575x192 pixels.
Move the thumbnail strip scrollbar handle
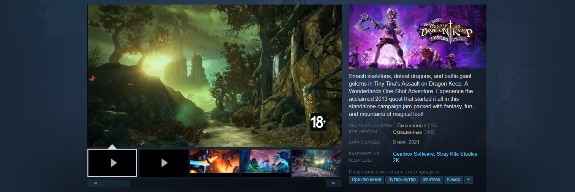click(117, 183)
